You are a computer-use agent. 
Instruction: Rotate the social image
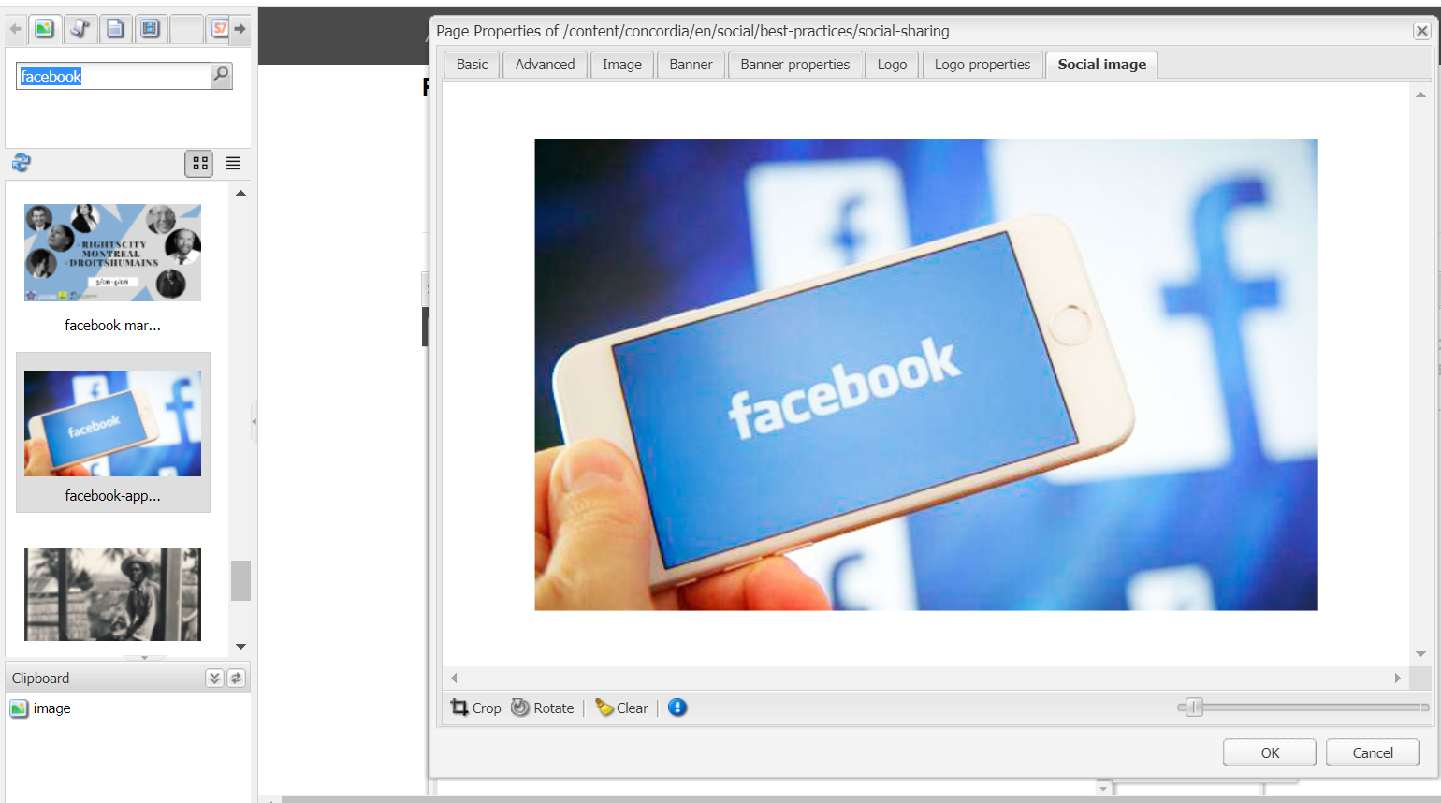pos(543,708)
